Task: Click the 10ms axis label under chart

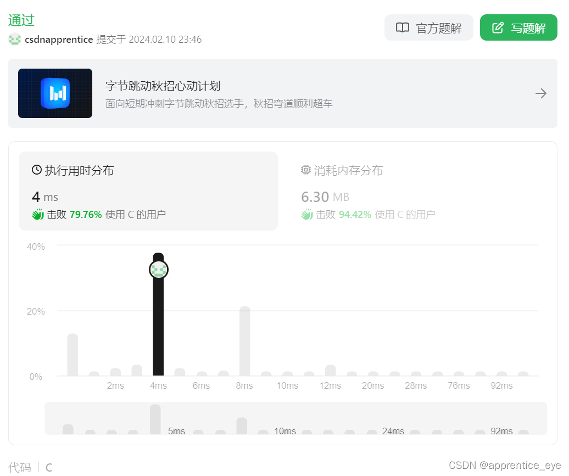Action: coord(287,385)
